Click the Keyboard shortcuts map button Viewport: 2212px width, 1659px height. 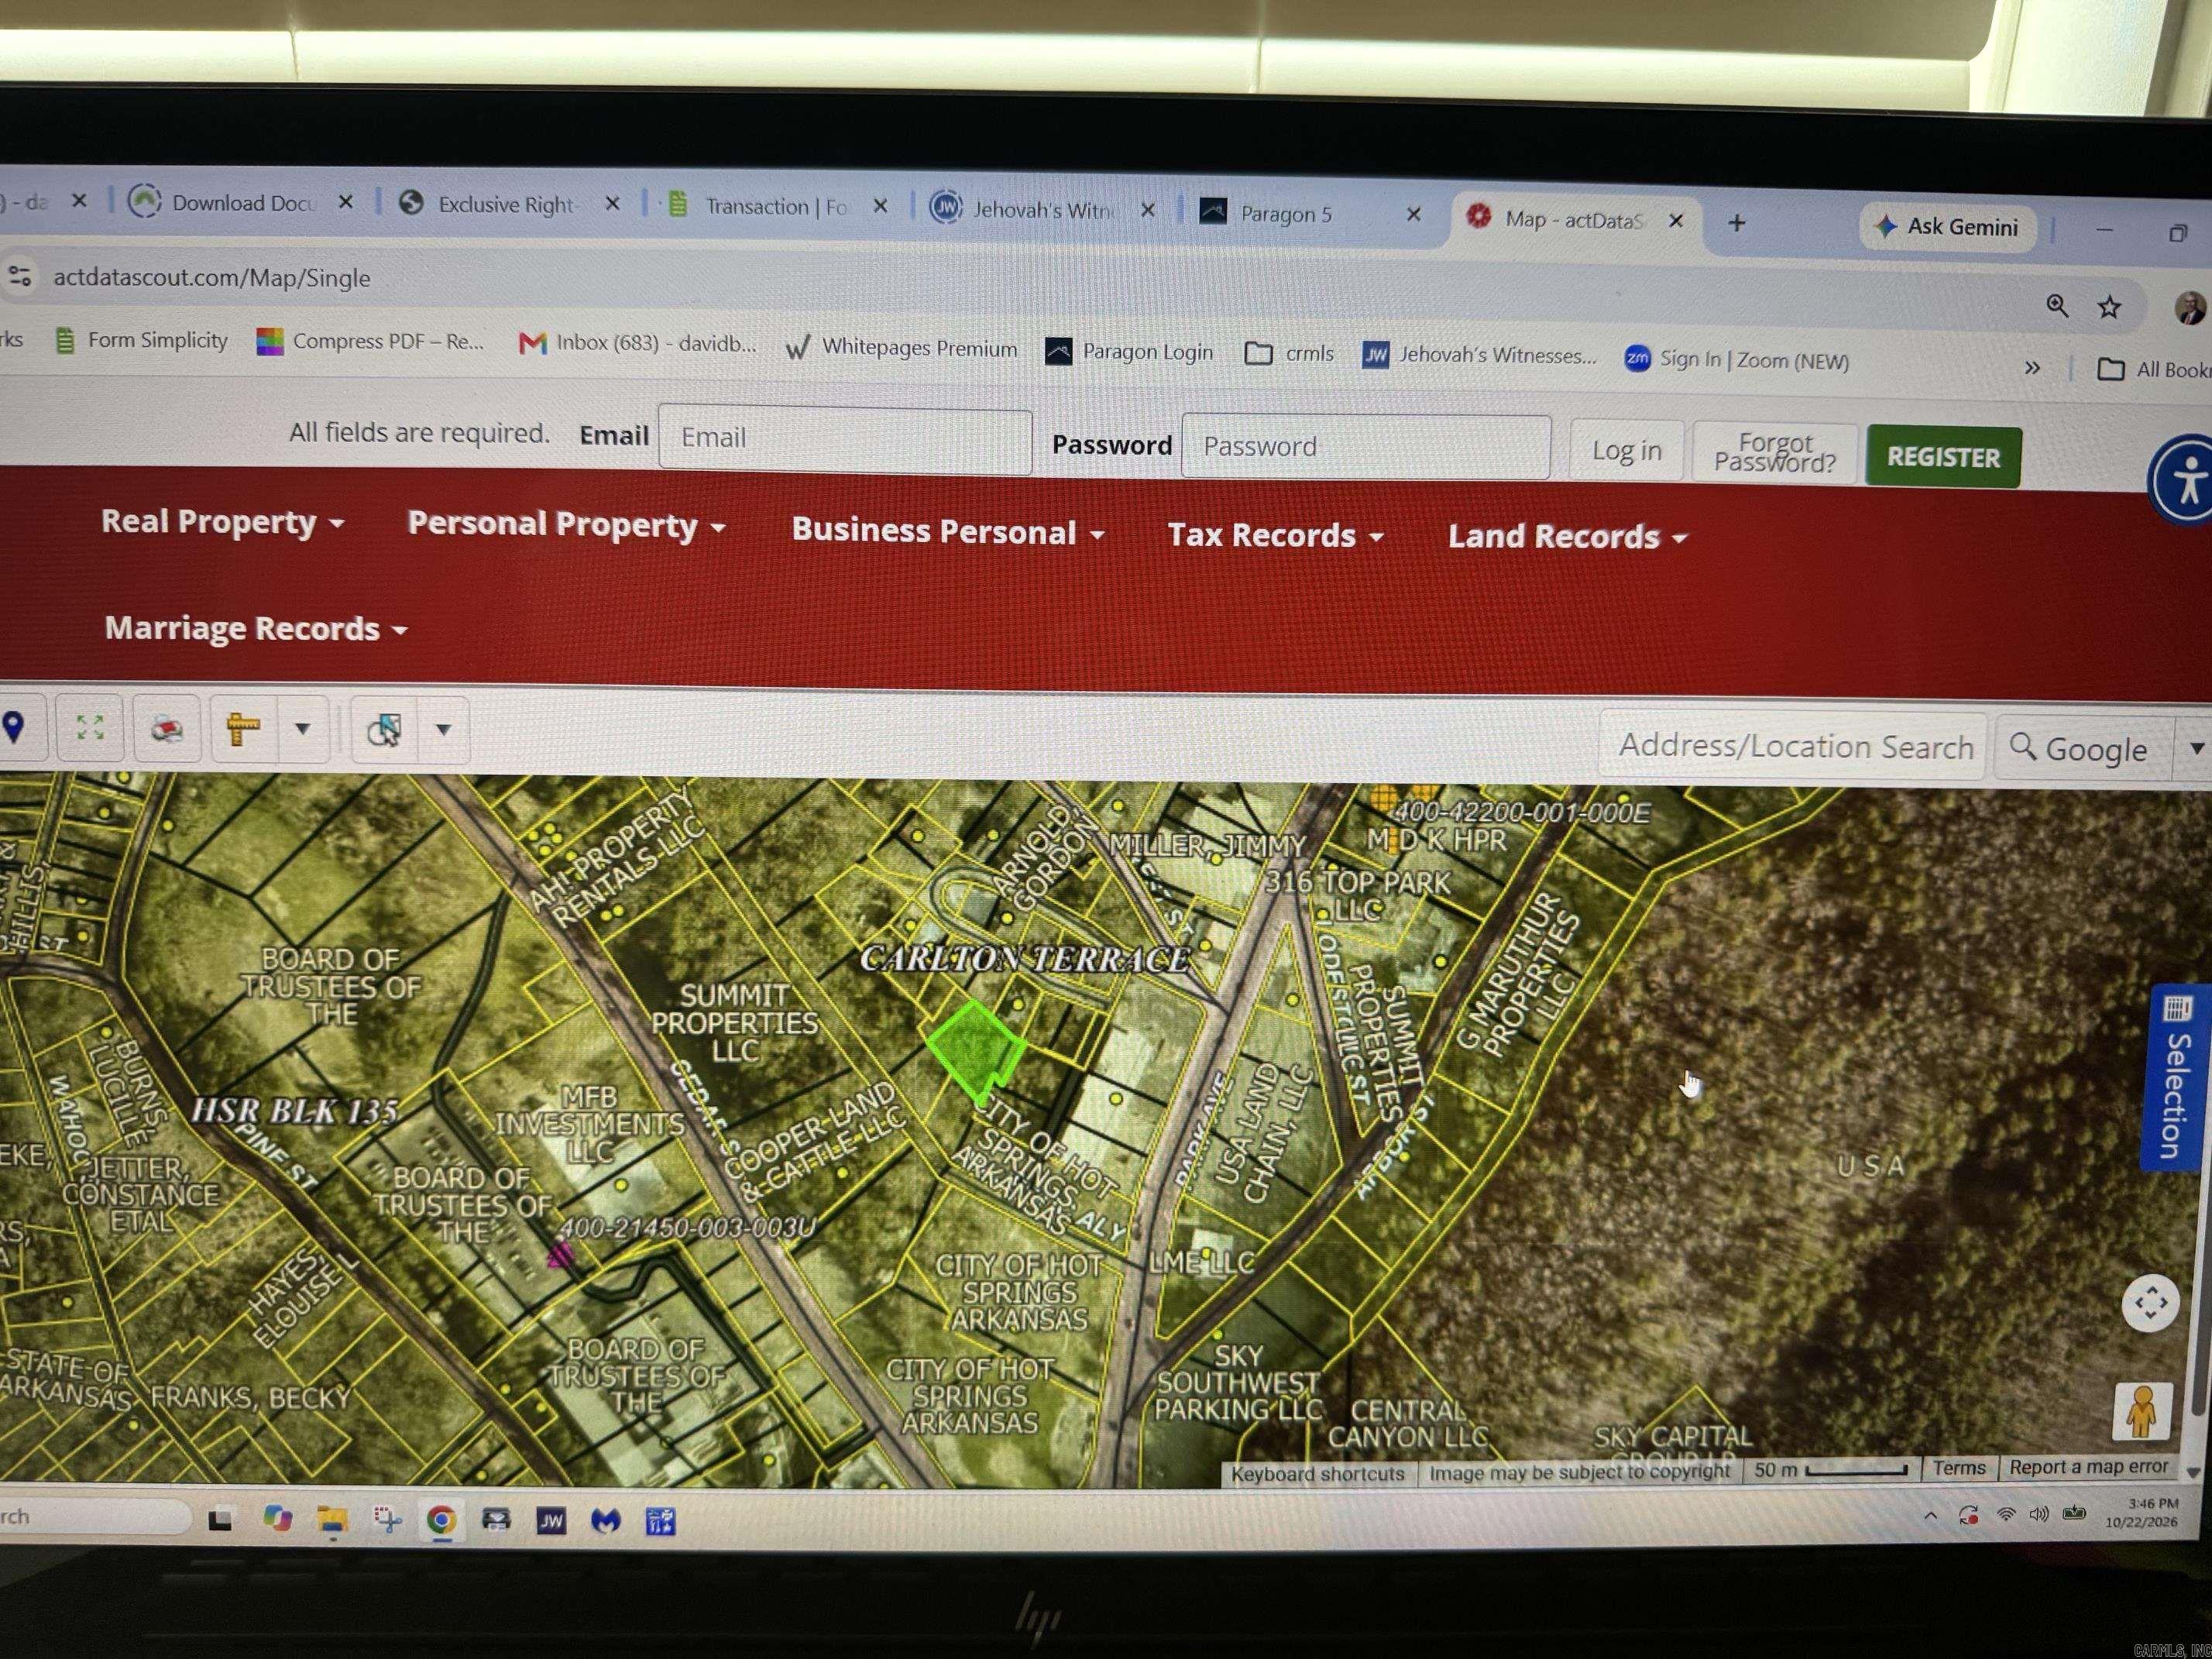tap(1317, 1474)
